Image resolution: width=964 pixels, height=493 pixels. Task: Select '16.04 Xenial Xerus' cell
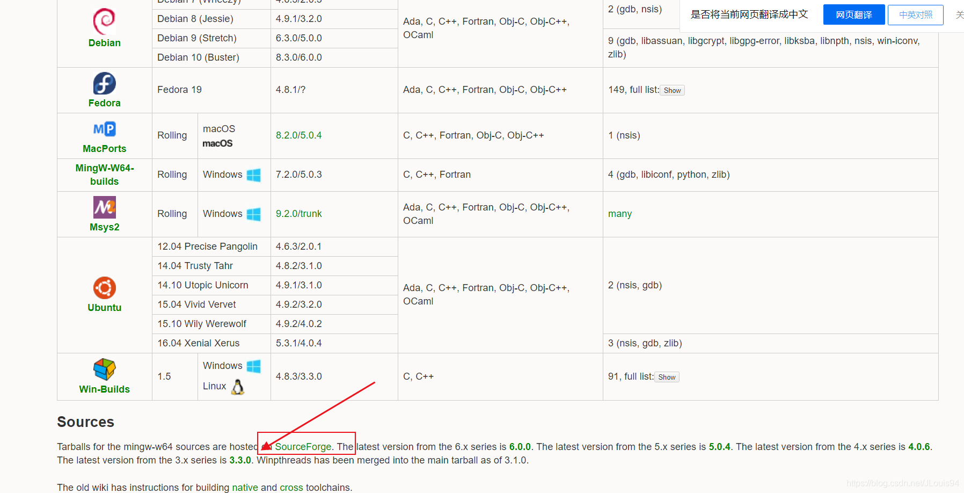pos(211,344)
